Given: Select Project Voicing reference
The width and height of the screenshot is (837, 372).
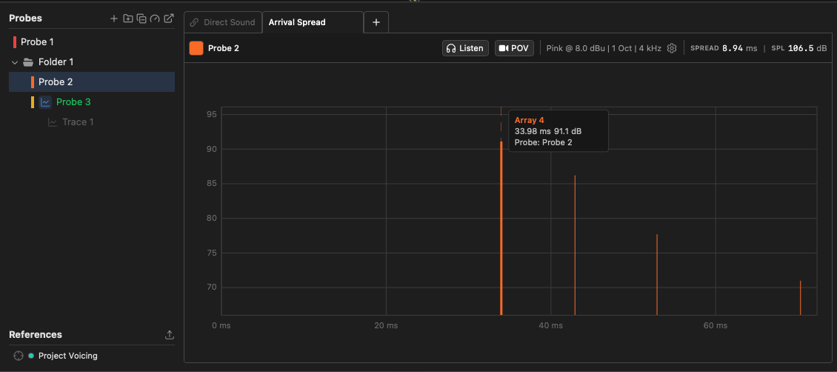Looking at the screenshot, I should click(x=68, y=356).
